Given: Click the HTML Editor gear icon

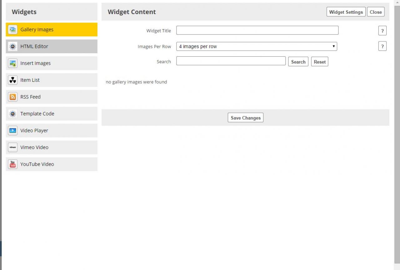Looking at the screenshot, I should pos(13,46).
